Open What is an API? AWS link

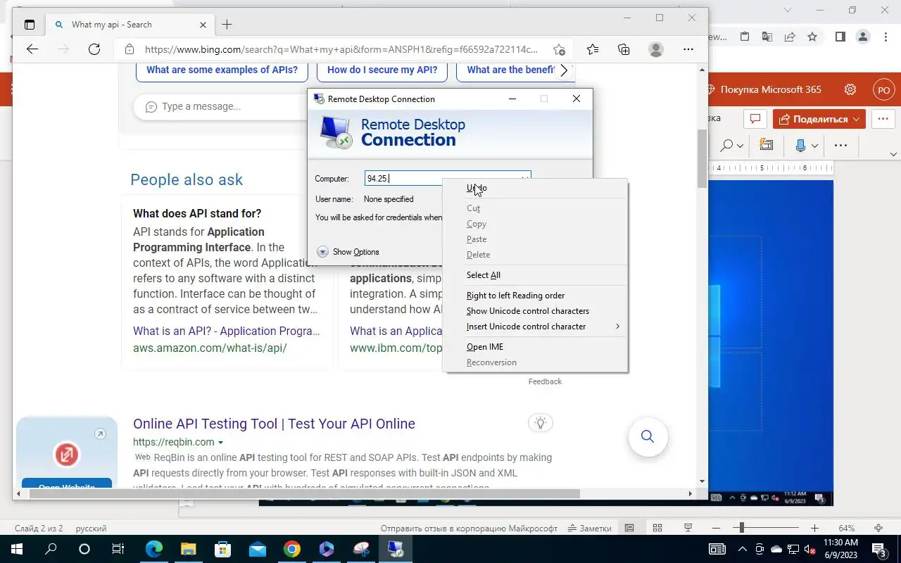click(x=226, y=331)
